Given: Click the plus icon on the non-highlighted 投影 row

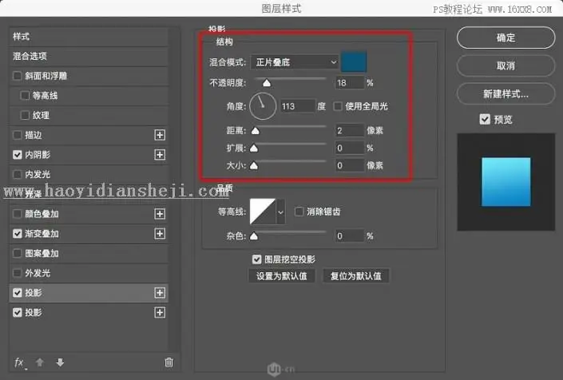Looking at the screenshot, I should [x=160, y=312].
